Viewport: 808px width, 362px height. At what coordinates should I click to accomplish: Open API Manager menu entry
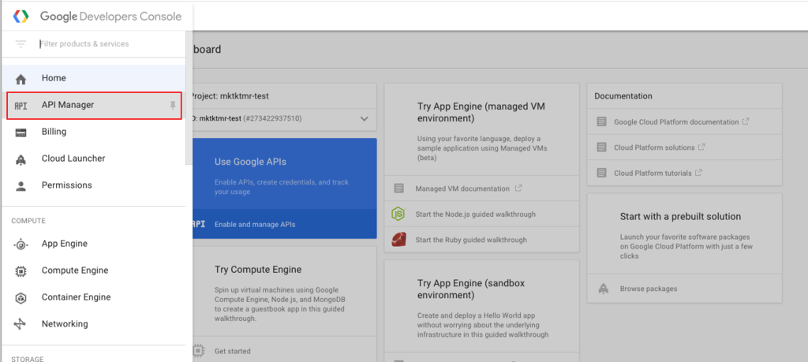click(x=94, y=105)
